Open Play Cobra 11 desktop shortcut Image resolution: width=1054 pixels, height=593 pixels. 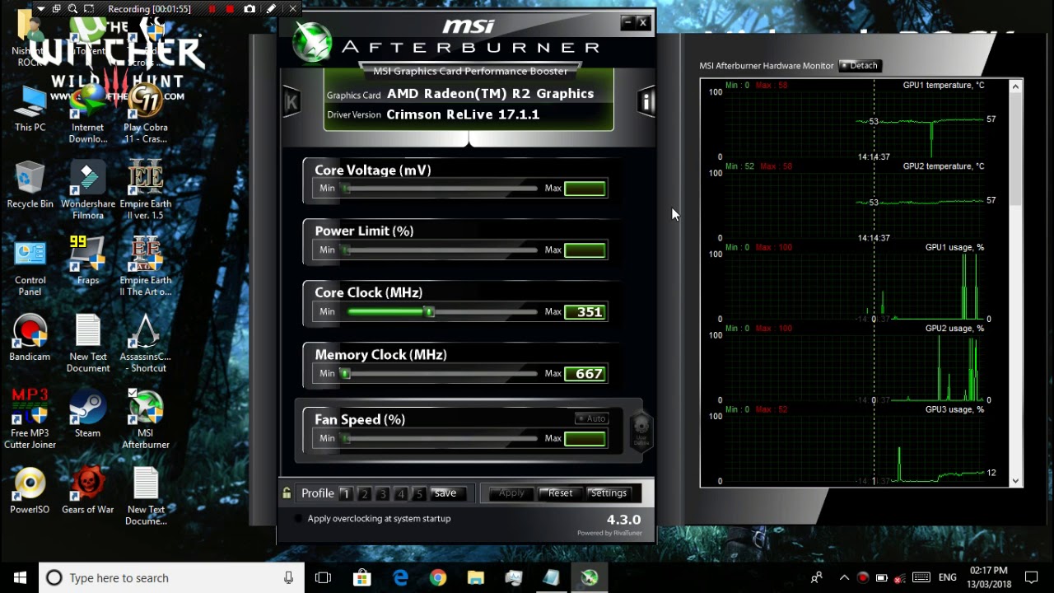(x=146, y=114)
